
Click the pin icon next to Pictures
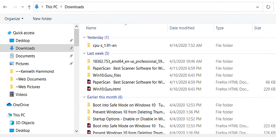[x=71, y=64]
